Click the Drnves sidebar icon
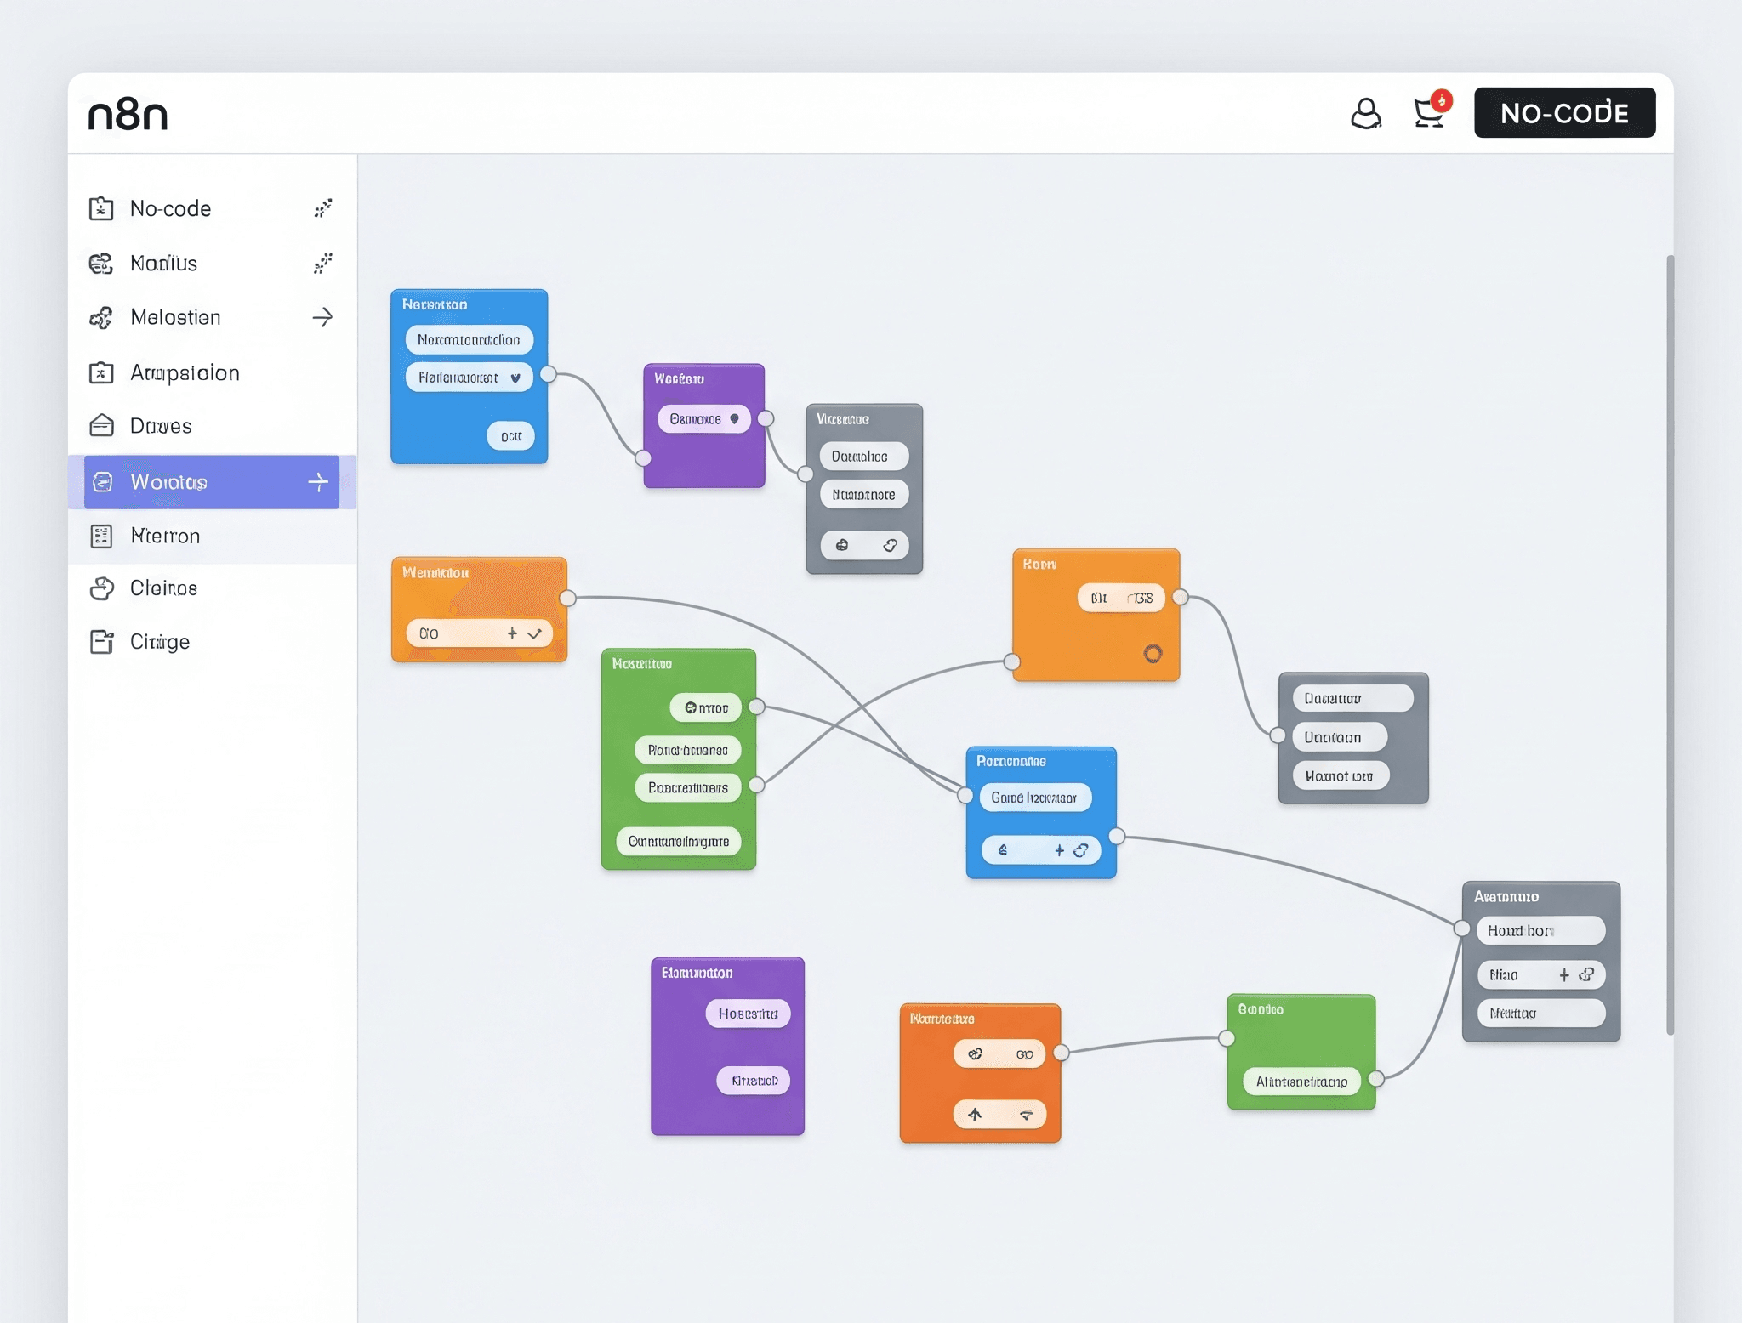The image size is (1742, 1323). click(x=101, y=425)
